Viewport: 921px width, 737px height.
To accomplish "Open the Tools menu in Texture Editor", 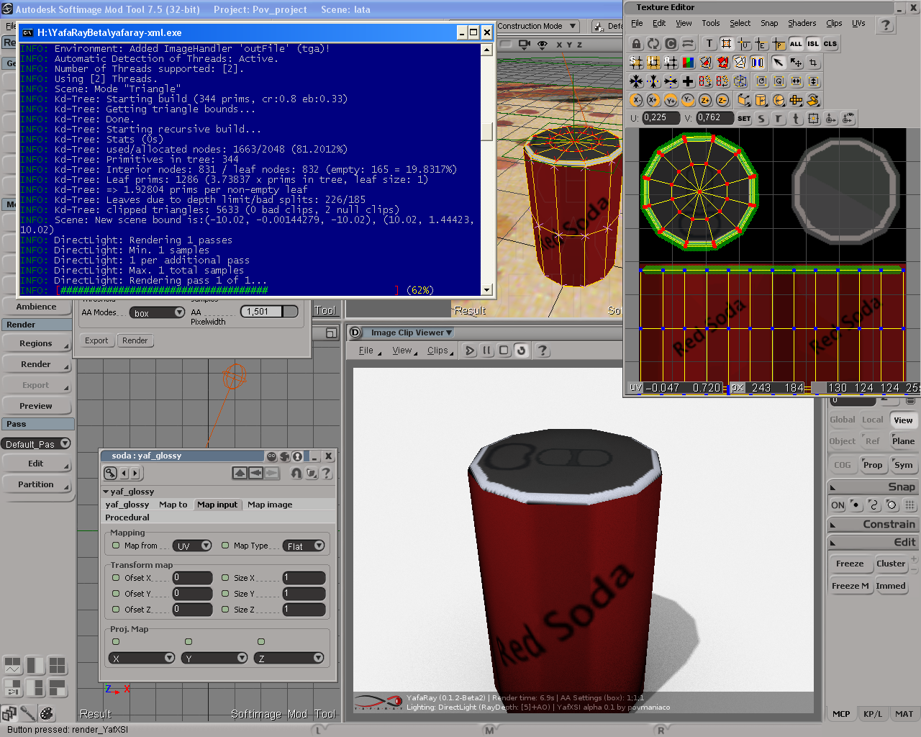I will tap(711, 23).
